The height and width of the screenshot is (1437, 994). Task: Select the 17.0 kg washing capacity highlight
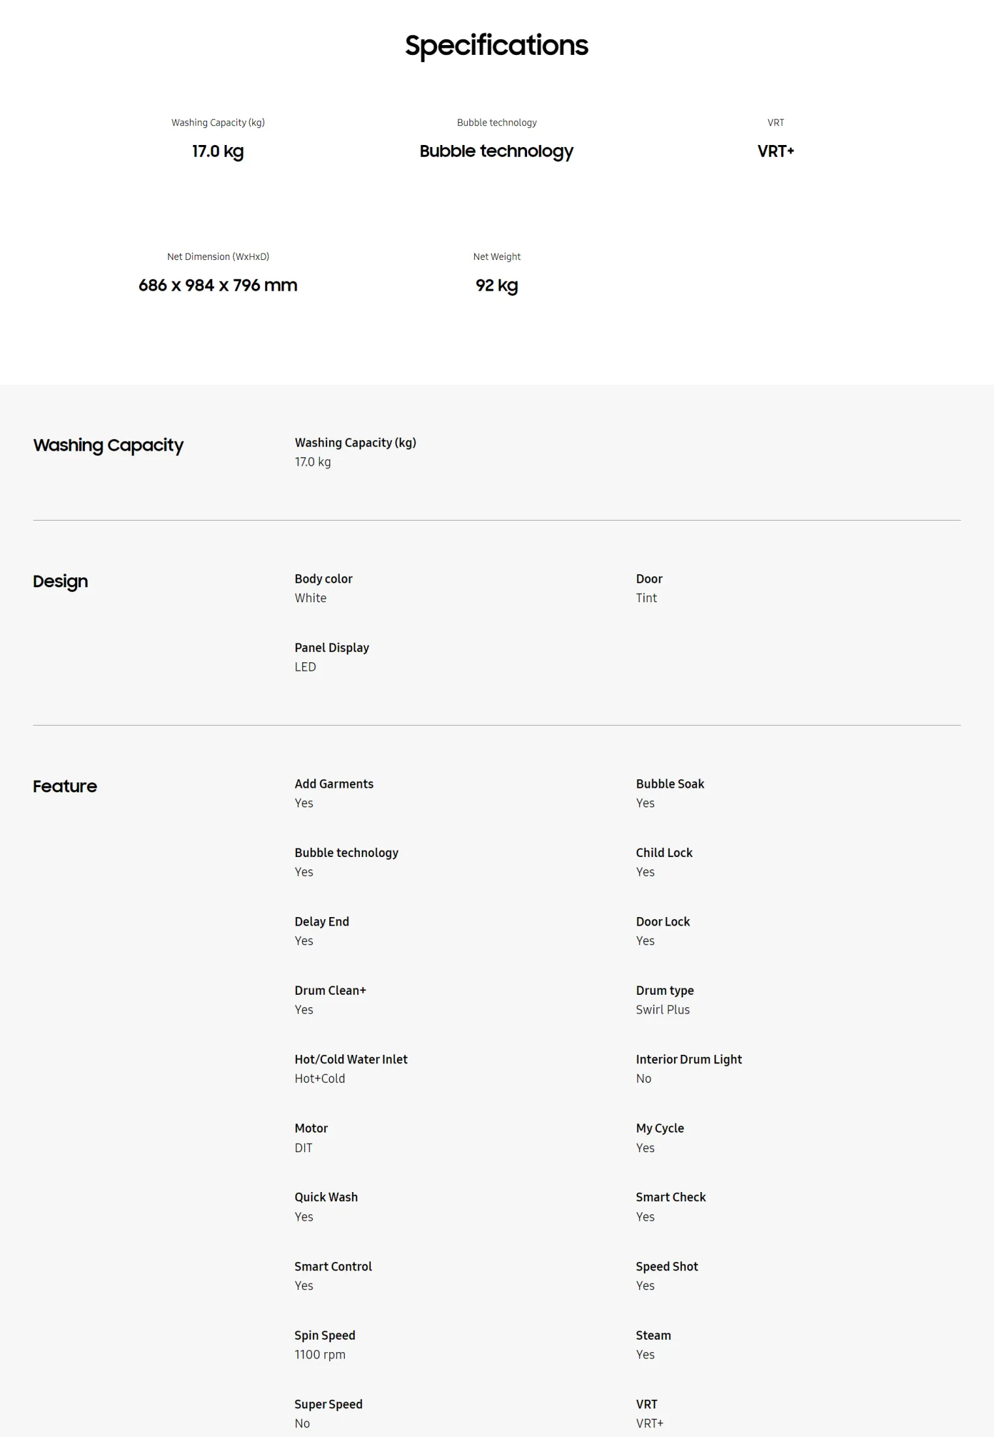[217, 152]
